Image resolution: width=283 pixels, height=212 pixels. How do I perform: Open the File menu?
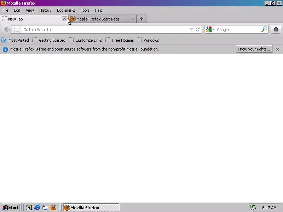tap(5, 10)
